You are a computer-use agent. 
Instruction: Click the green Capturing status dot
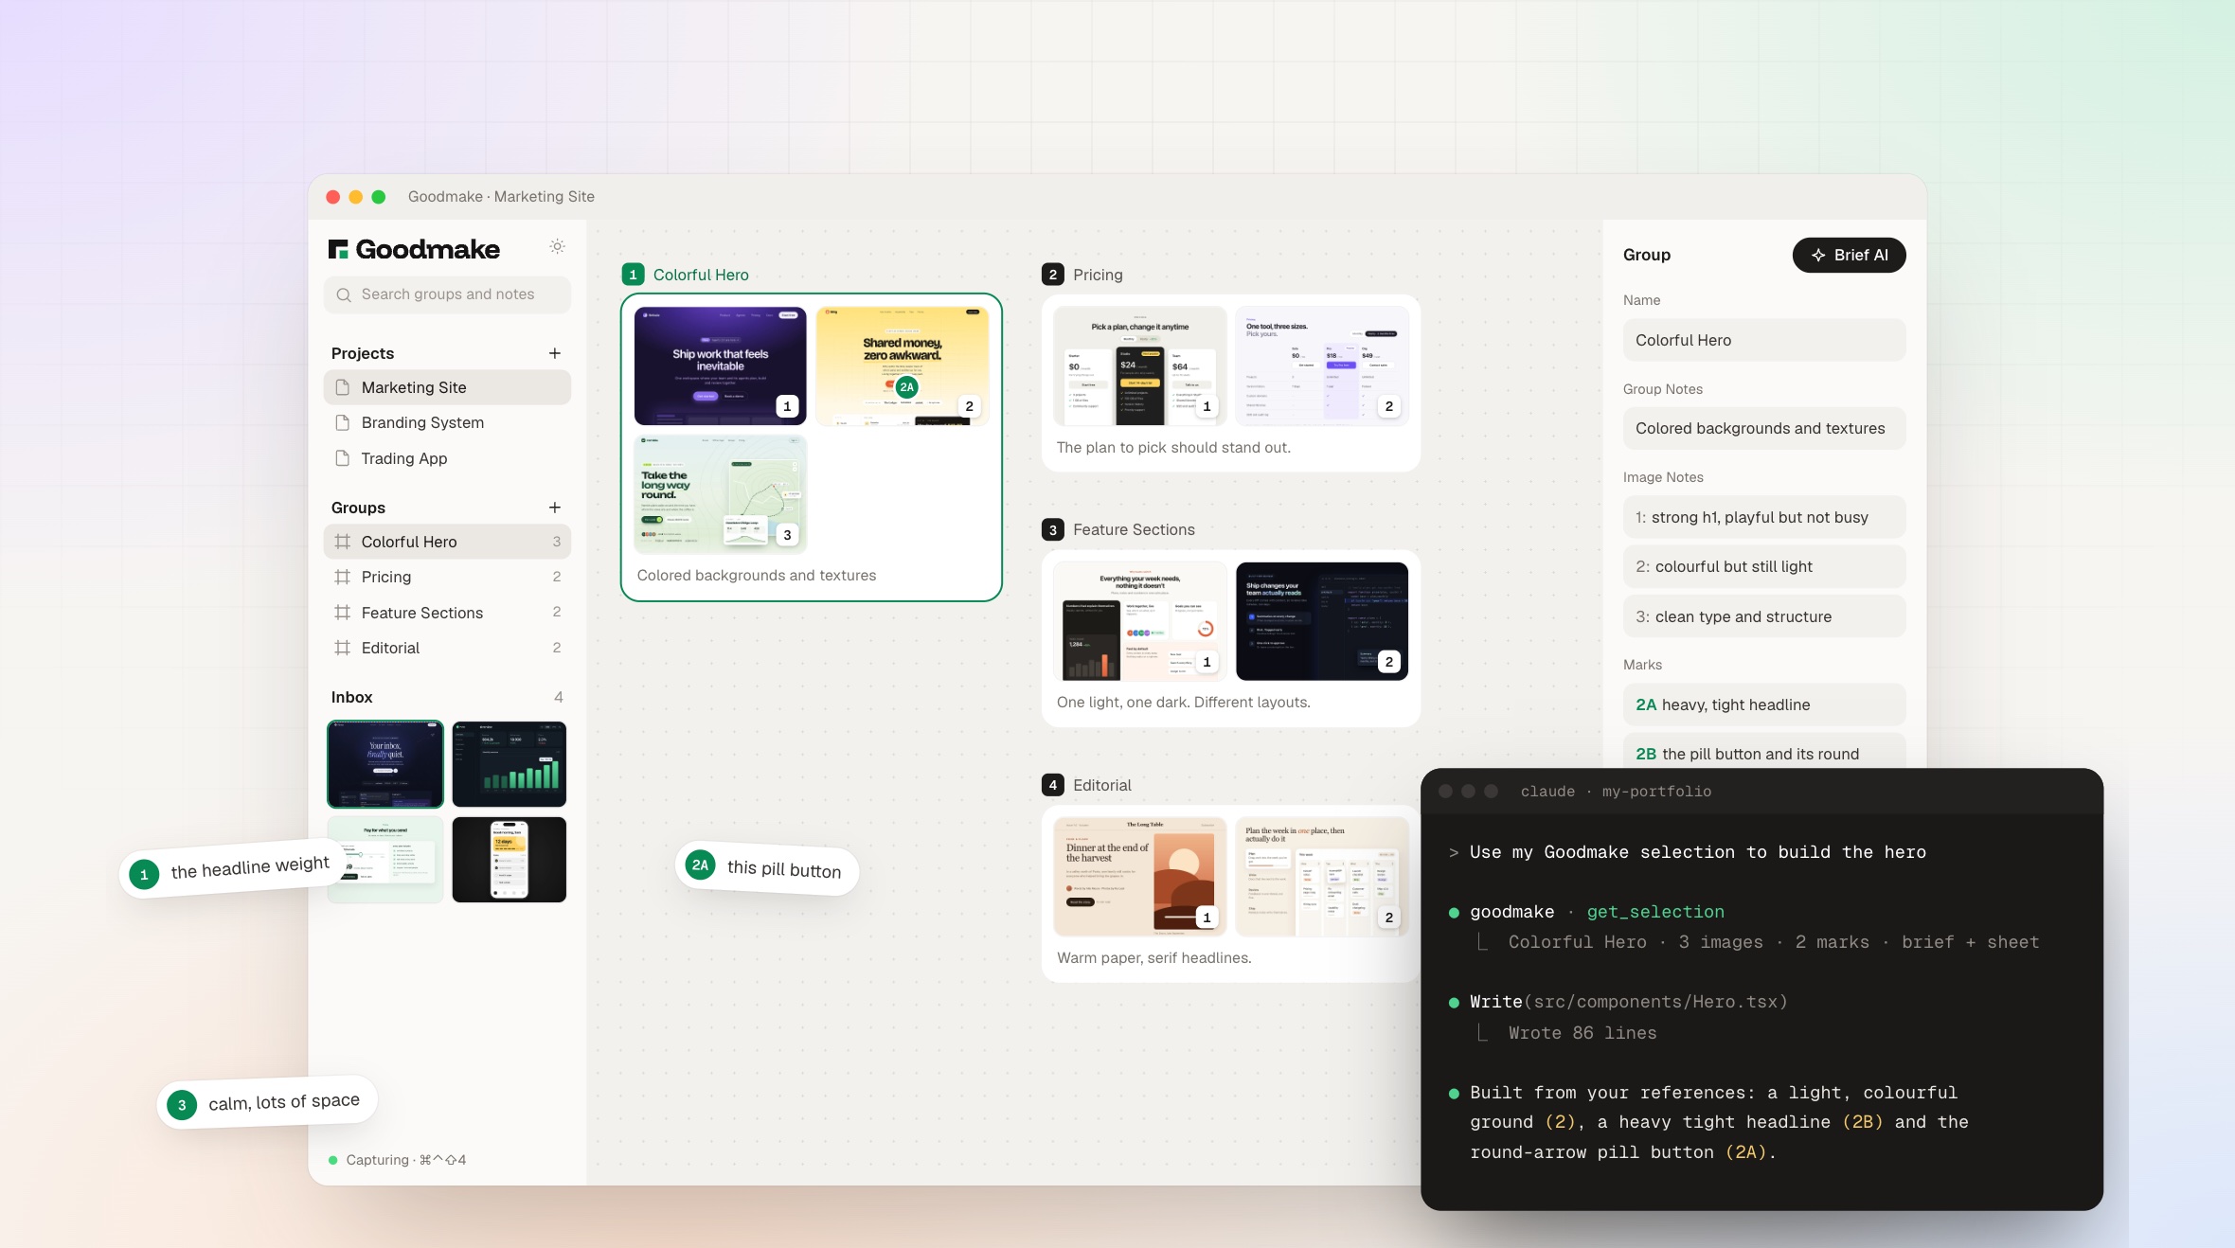[x=333, y=1160]
